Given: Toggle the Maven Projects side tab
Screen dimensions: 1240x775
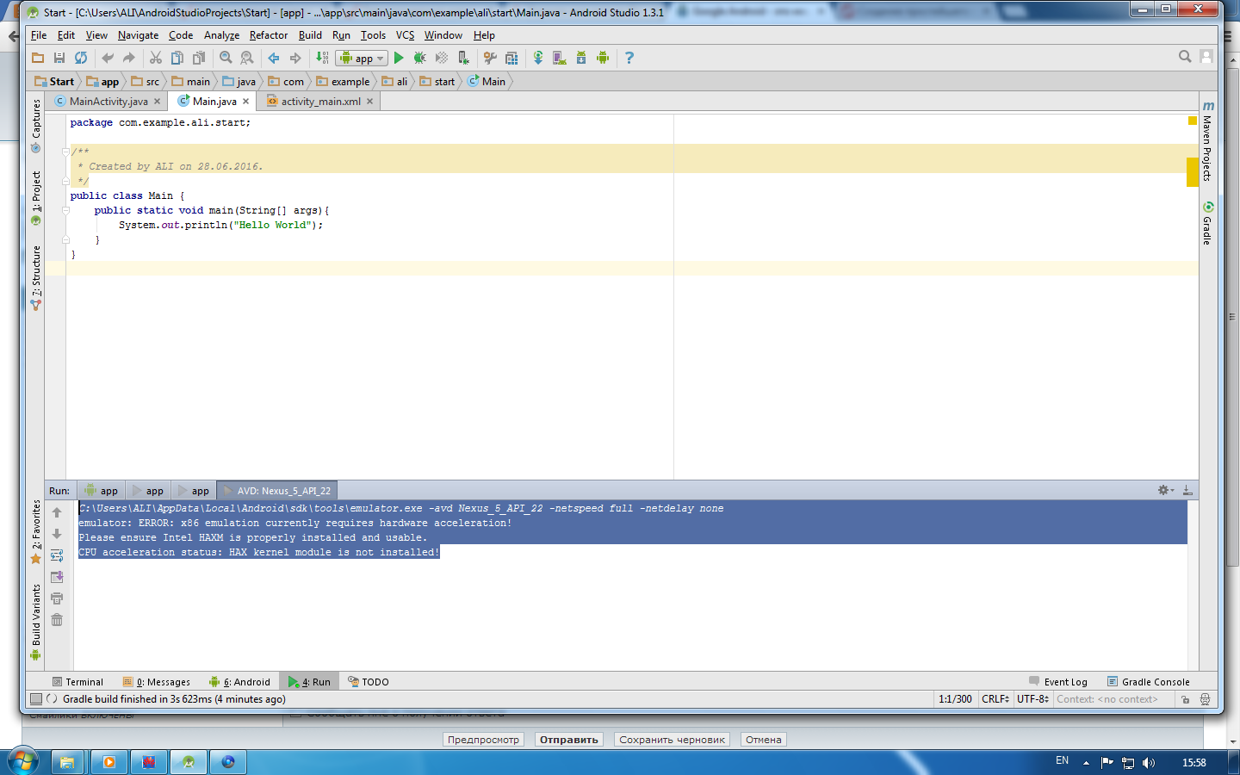Looking at the screenshot, I should (x=1208, y=141).
